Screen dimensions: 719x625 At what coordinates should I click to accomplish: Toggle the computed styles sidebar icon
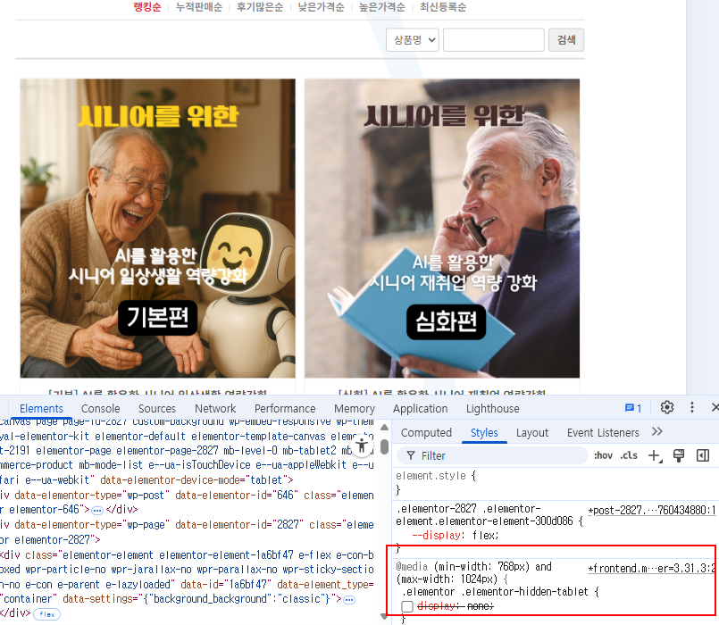[x=703, y=455]
